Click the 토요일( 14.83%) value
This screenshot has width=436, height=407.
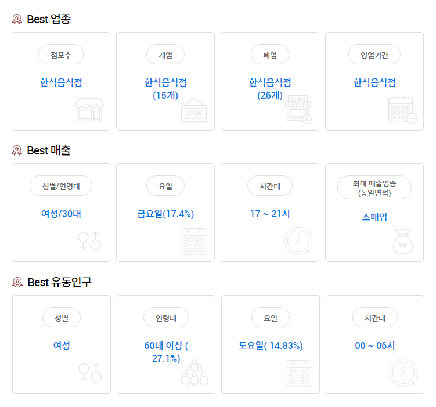(x=271, y=345)
